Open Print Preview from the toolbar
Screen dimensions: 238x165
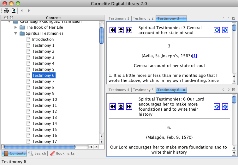pyautogui.click(x=13, y=11)
